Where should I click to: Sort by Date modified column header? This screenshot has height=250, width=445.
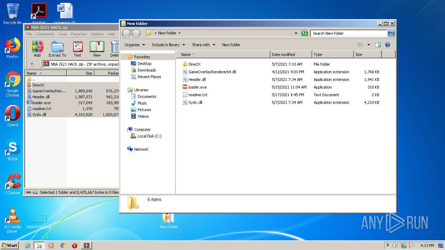pyautogui.click(x=291, y=55)
